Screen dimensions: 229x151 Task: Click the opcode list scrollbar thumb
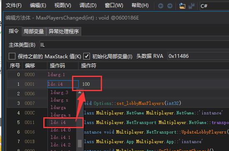80,144
